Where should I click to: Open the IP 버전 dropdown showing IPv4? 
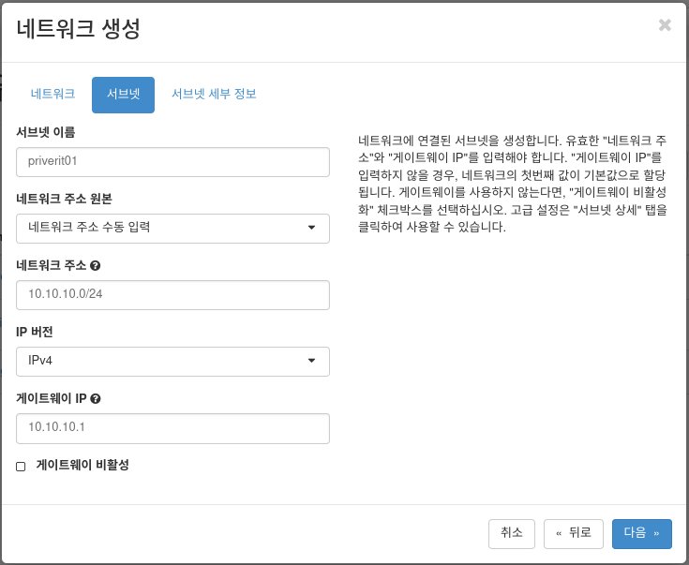point(172,362)
